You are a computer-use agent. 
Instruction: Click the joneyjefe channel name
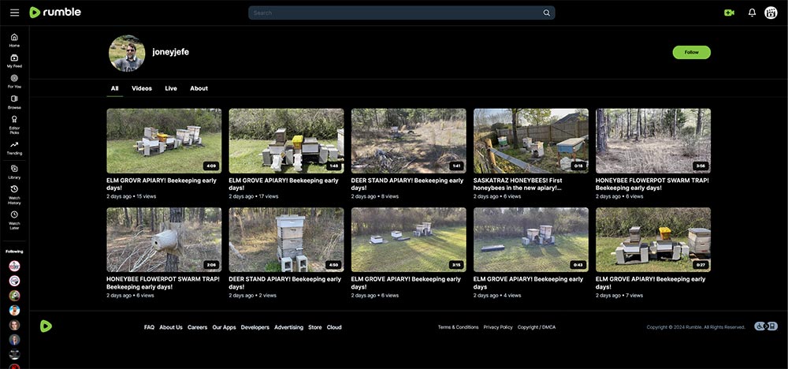tap(170, 52)
